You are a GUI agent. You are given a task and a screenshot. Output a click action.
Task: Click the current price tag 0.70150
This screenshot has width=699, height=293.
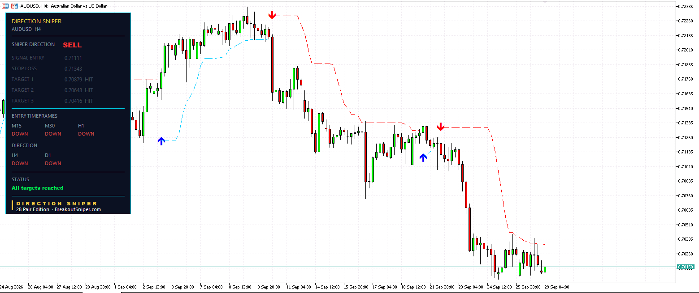point(686,267)
